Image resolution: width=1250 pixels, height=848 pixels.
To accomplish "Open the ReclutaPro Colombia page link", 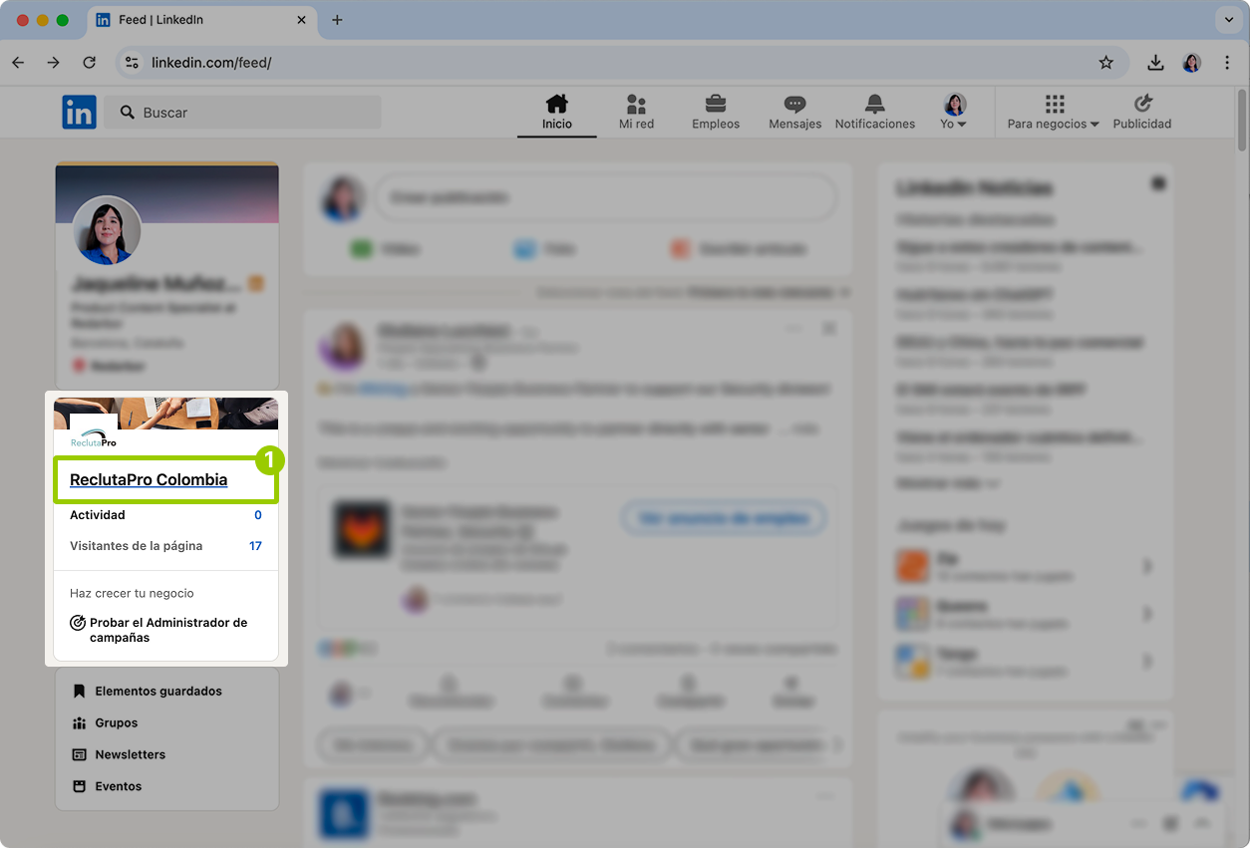I will click(146, 478).
